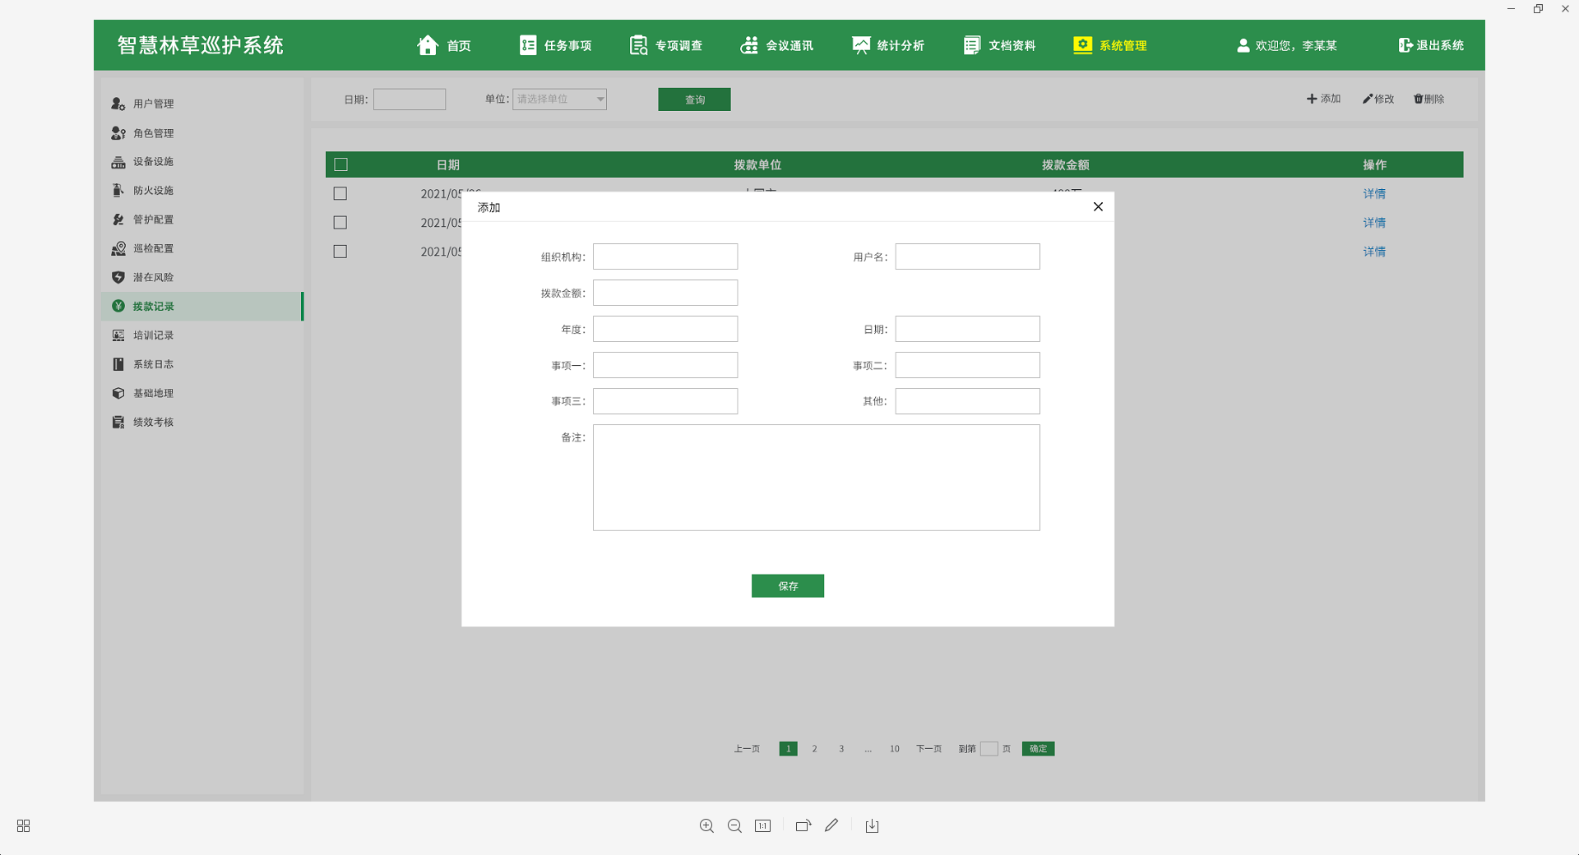Click the zoom out magnifier icon
The width and height of the screenshot is (1579, 855).
pos(734,826)
